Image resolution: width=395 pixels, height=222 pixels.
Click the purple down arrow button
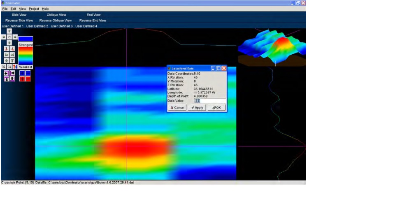click(6, 79)
